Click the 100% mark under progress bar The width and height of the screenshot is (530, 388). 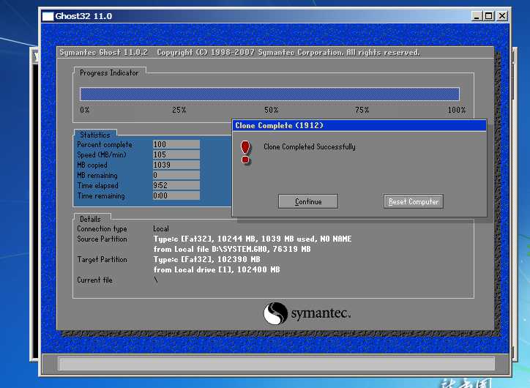pos(457,110)
